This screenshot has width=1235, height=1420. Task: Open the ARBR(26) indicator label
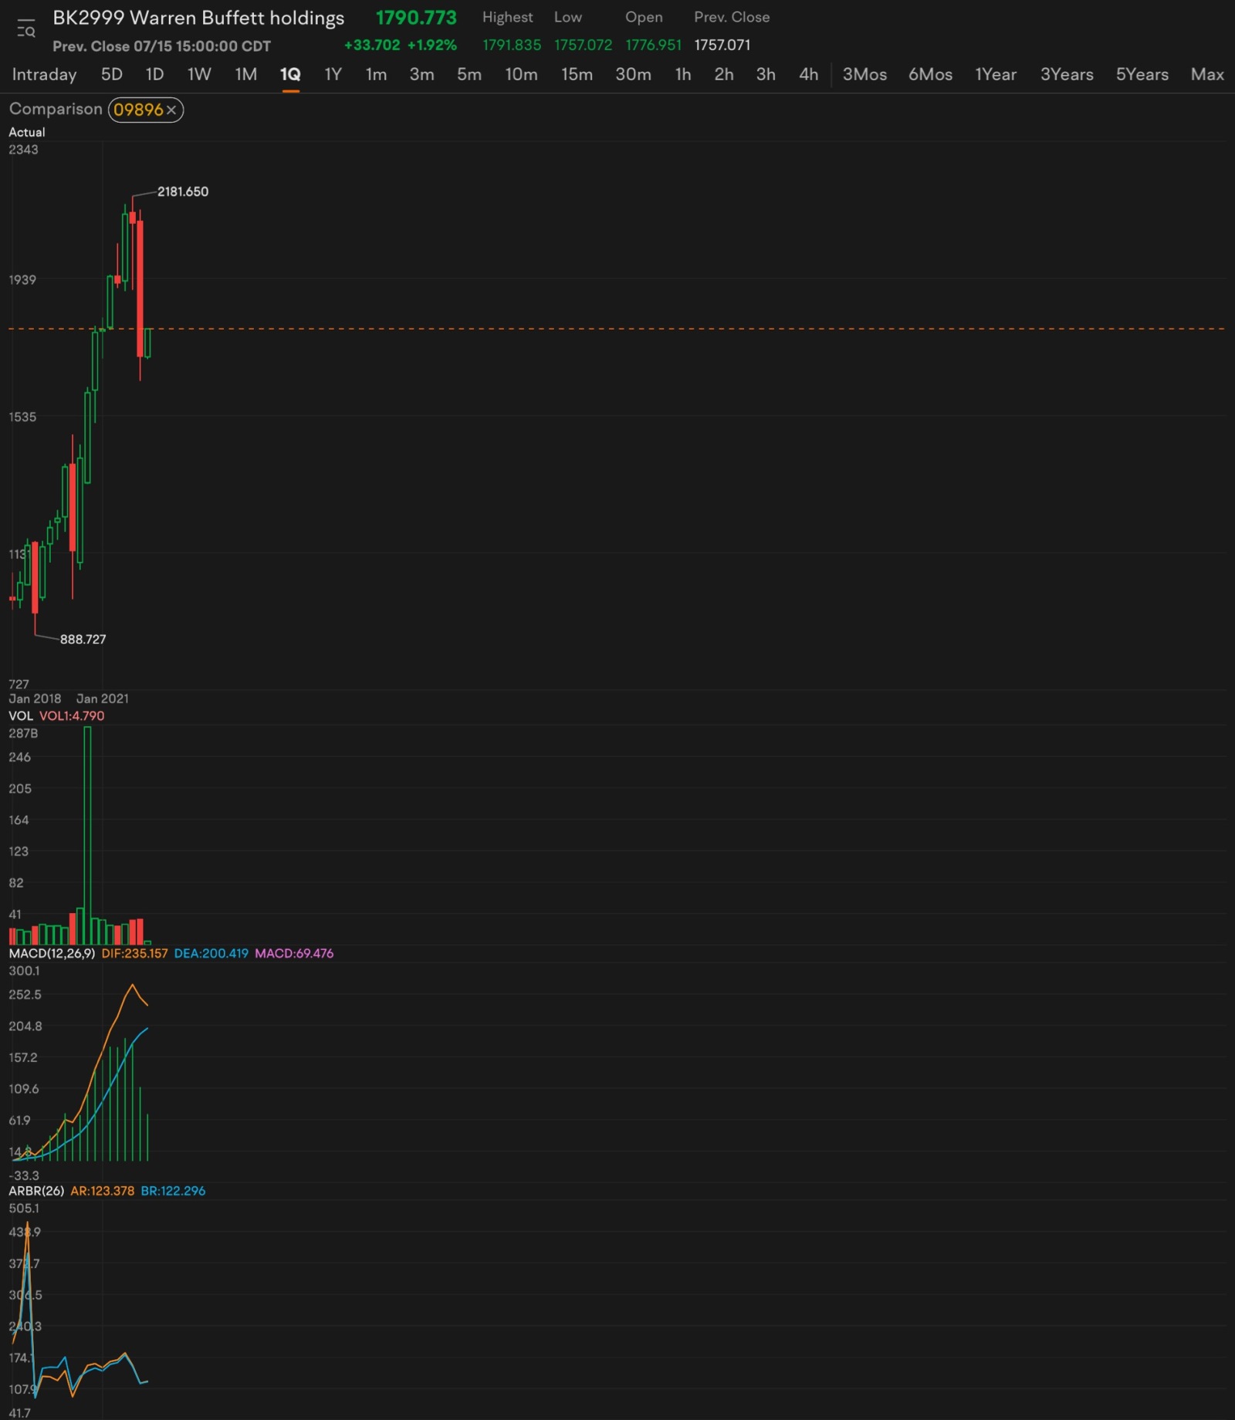tap(36, 1191)
